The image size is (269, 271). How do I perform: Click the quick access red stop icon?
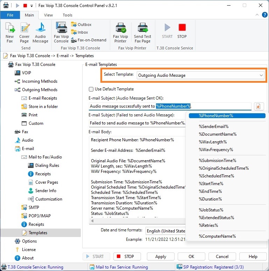pos(25,6)
